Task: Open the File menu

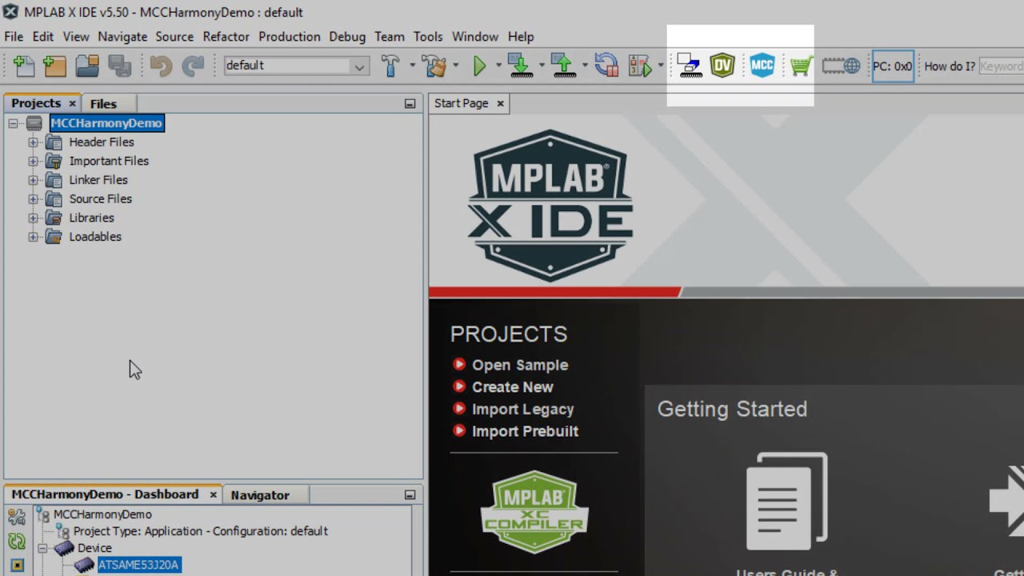Action: pyautogui.click(x=14, y=37)
